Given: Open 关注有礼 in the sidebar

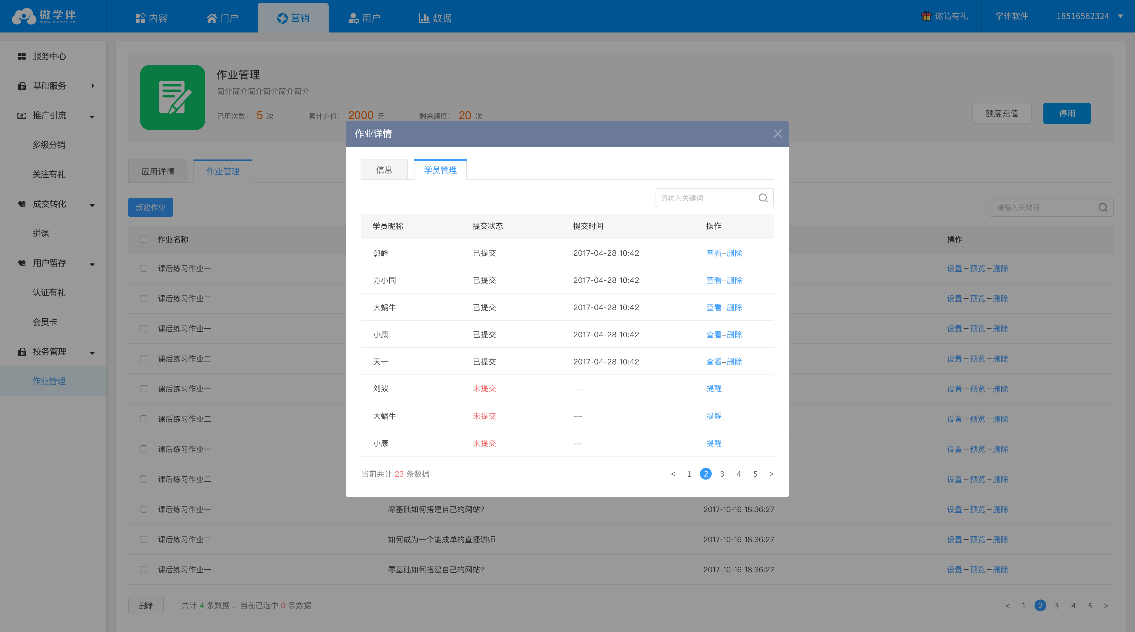Looking at the screenshot, I should [49, 174].
